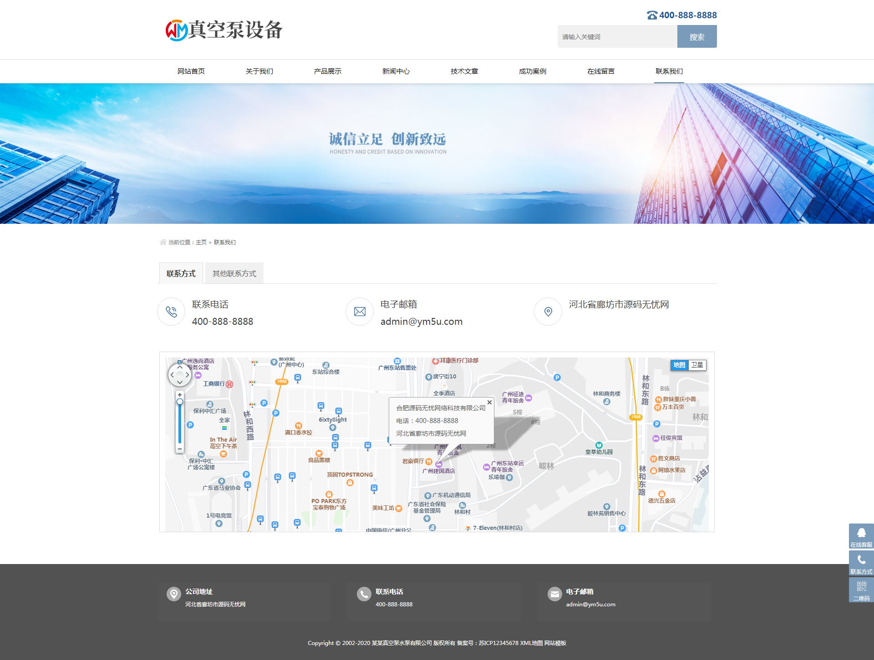Click the phone icon beside 联系电话
Screen dimensions: 874x660
171,312
